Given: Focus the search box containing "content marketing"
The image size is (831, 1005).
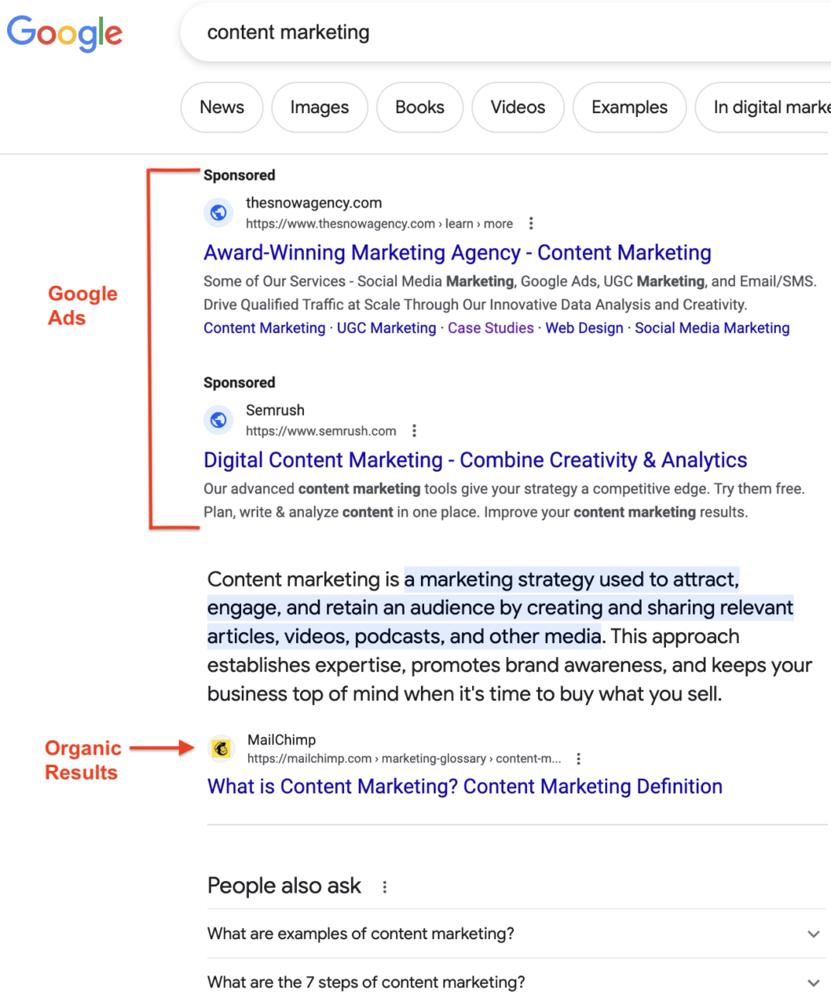Looking at the screenshot, I should tap(506, 32).
